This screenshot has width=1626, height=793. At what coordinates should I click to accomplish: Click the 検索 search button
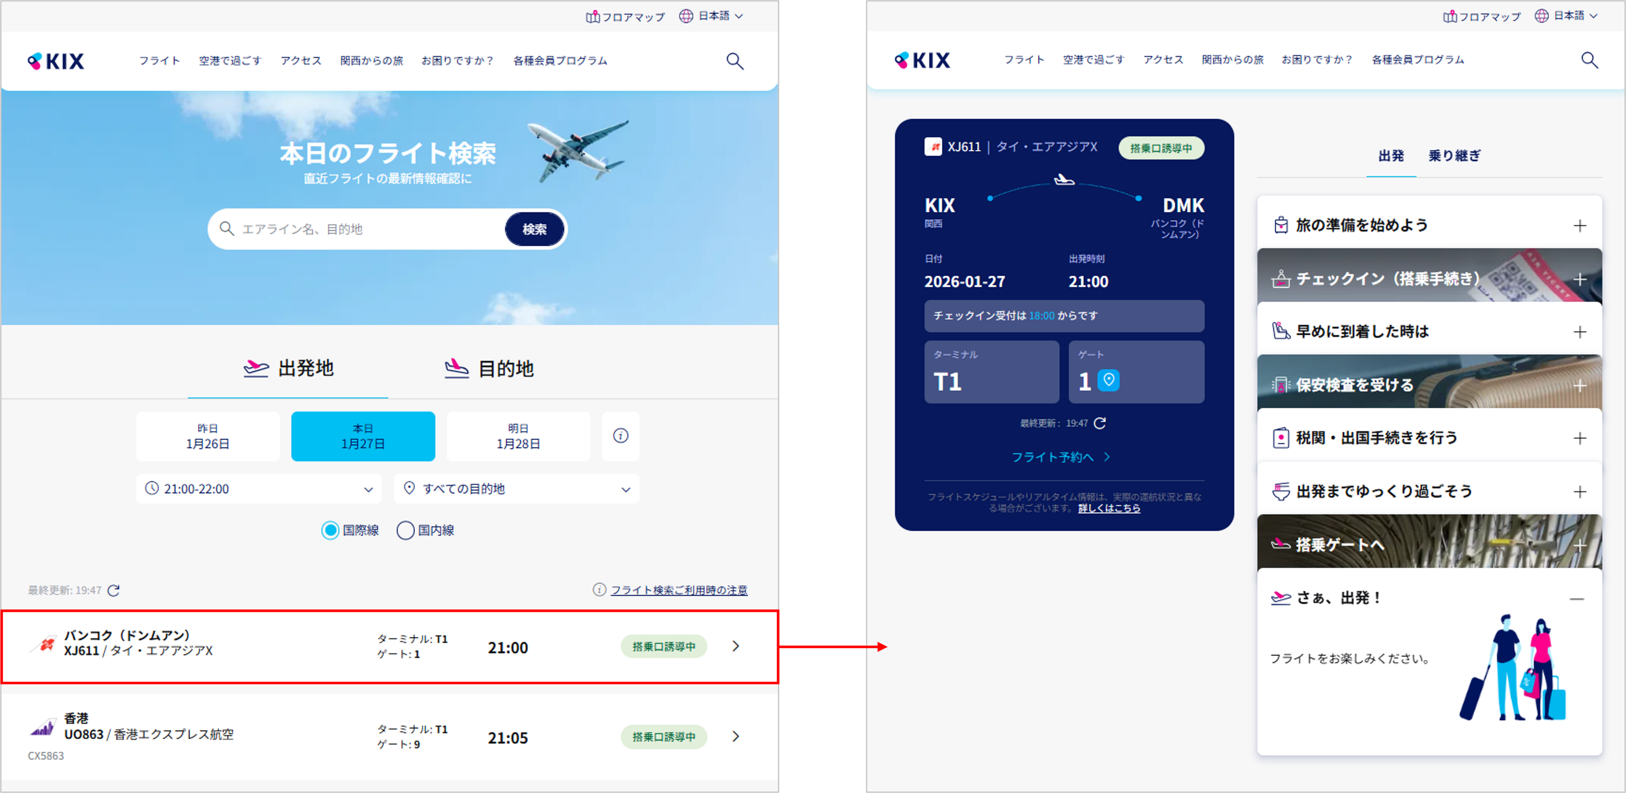534,229
